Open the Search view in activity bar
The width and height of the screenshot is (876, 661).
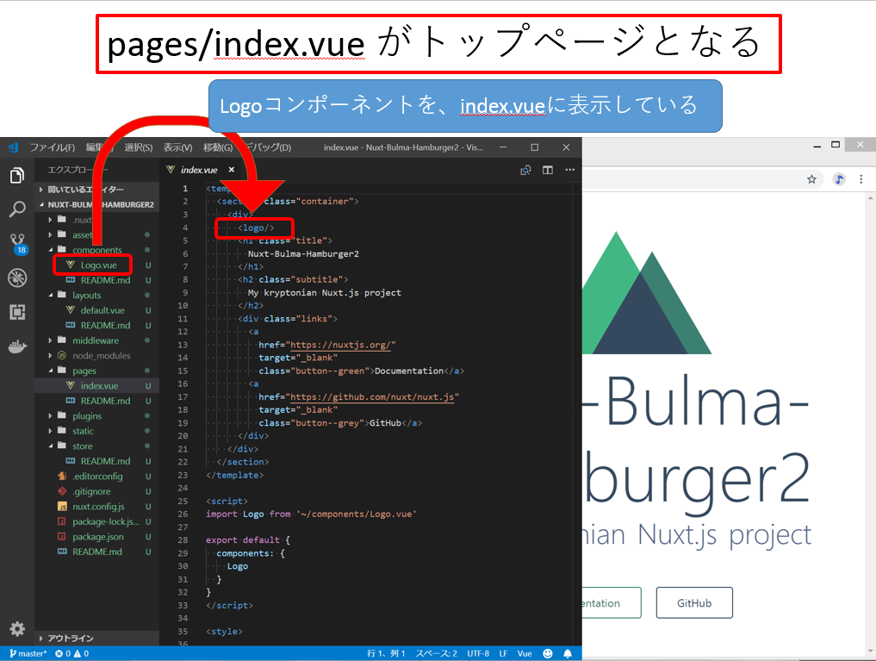[x=17, y=209]
